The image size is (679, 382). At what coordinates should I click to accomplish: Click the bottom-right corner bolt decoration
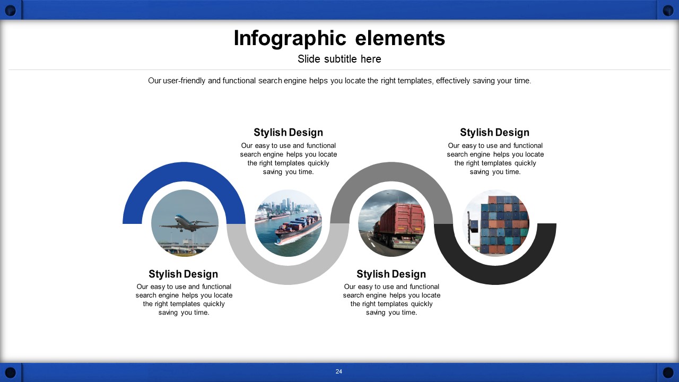(x=668, y=372)
